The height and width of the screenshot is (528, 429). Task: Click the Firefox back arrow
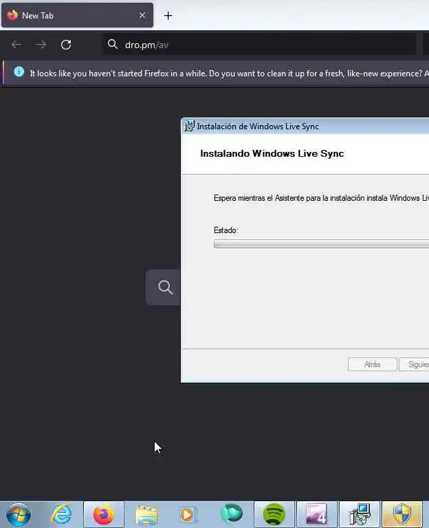[16, 45]
